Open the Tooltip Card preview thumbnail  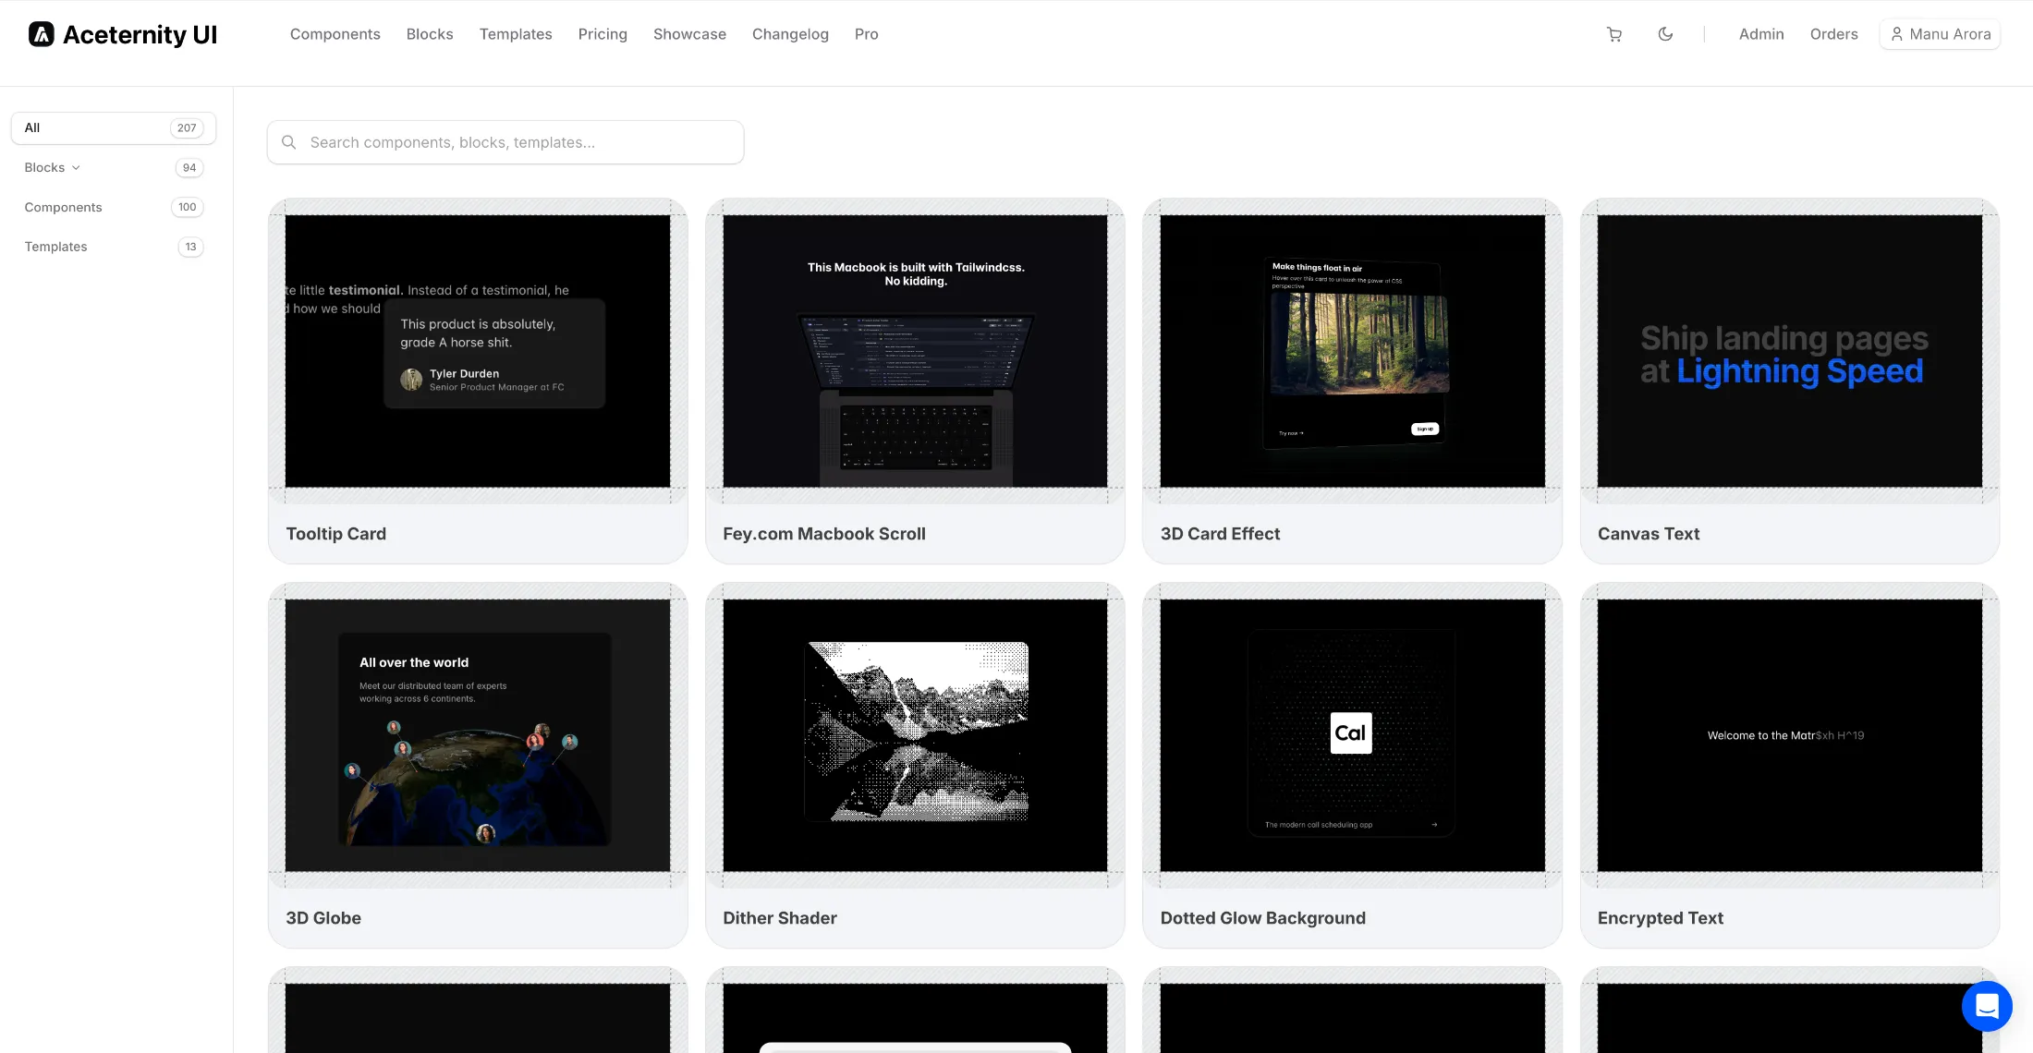pyautogui.click(x=478, y=351)
